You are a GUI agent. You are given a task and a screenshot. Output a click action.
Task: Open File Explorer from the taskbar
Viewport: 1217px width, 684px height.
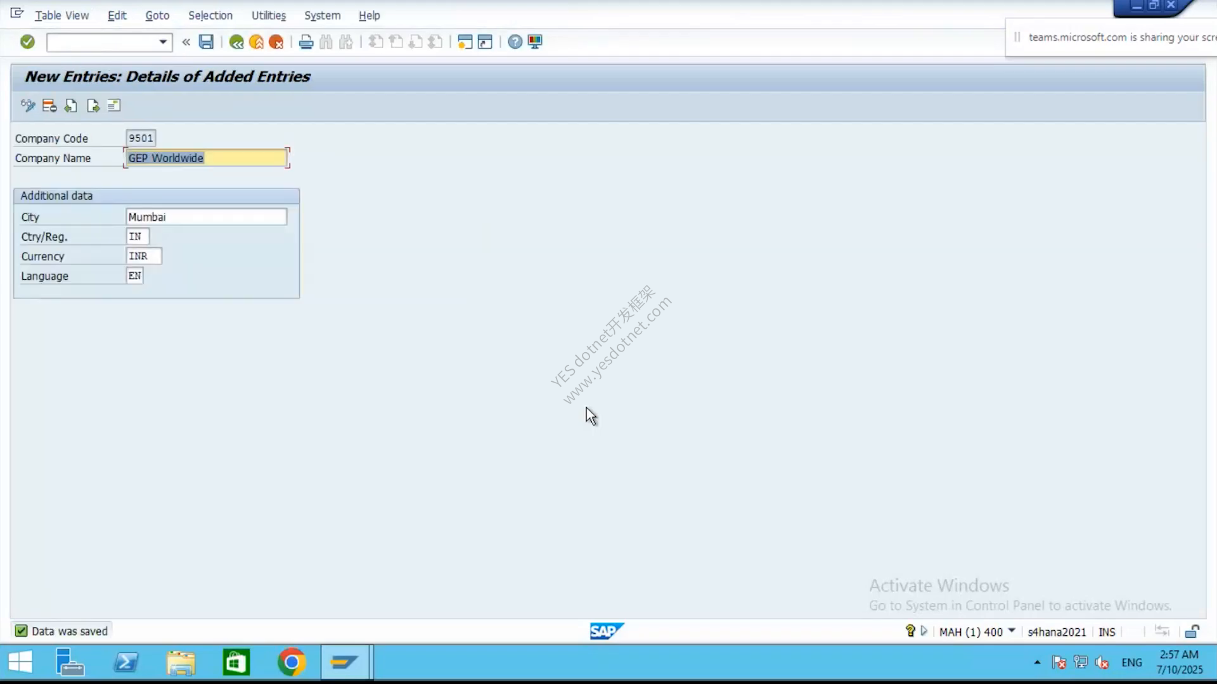click(x=181, y=662)
